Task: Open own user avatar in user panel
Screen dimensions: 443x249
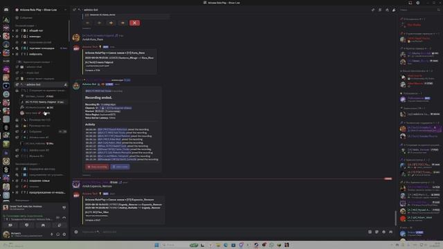Action: 6,234
